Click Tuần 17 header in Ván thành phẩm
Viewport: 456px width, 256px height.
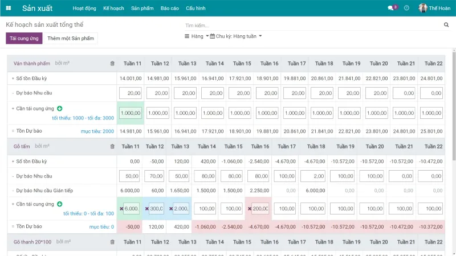(296, 64)
